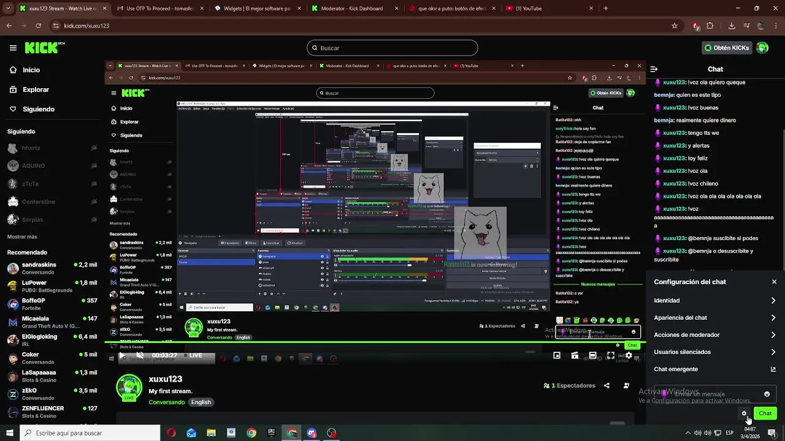The width and height of the screenshot is (785, 441).
Task: Open Windows Start menu
Action: tap(9, 433)
